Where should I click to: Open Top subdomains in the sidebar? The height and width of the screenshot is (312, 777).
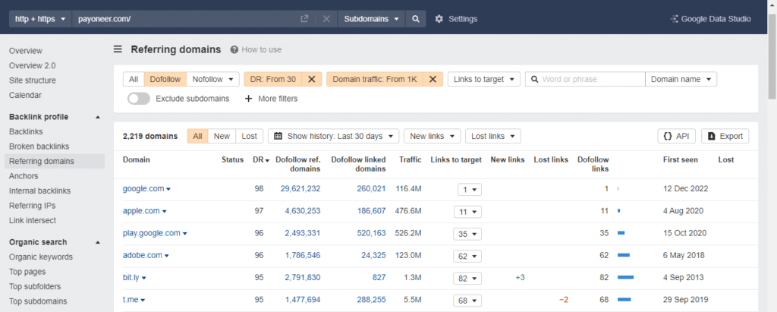tap(38, 301)
